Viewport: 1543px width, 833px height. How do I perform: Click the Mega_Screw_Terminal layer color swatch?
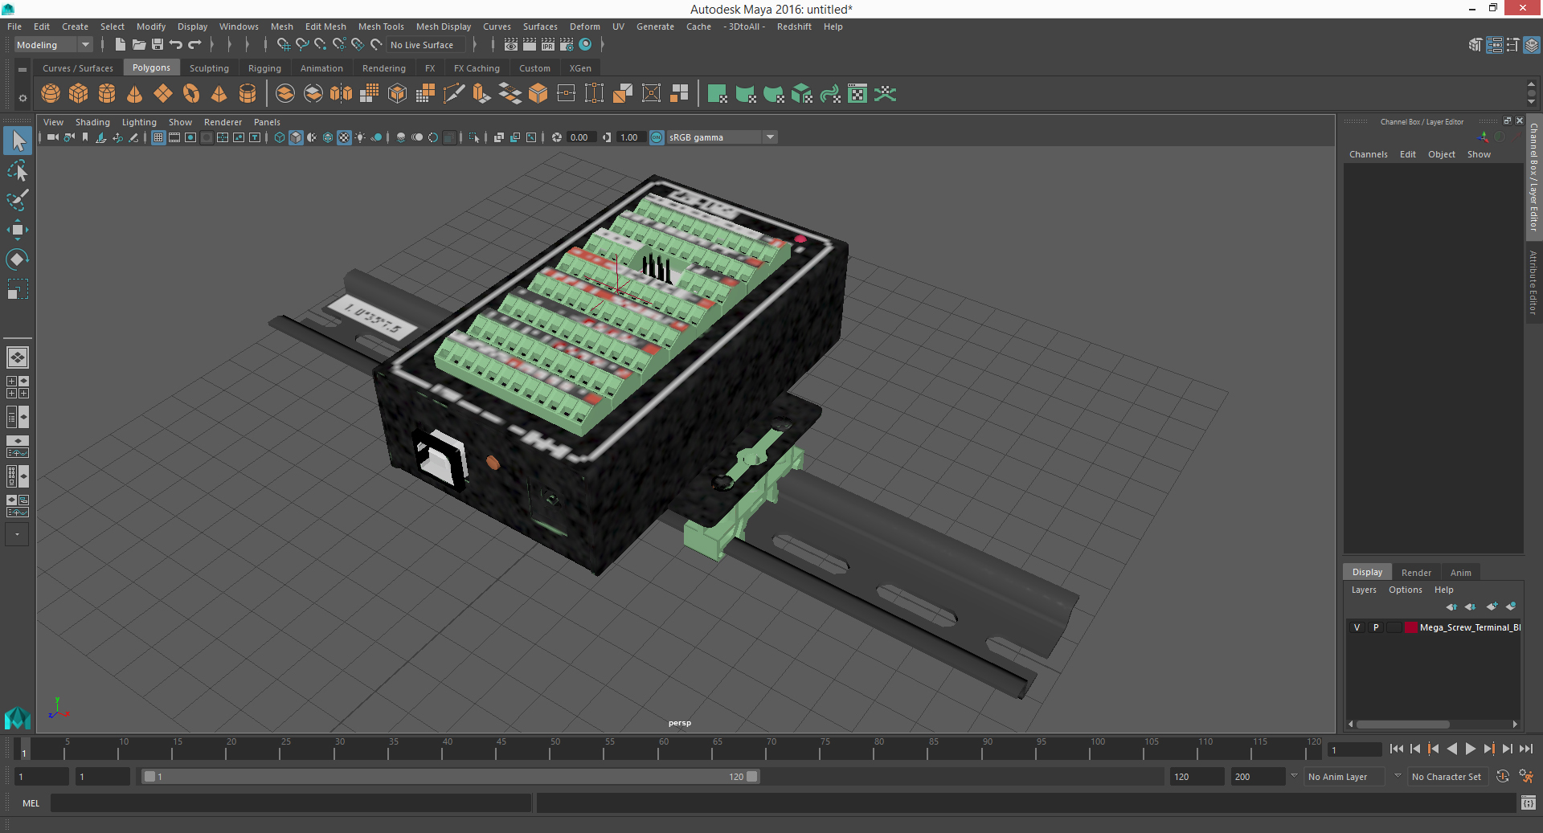pyautogui.click(x=1410, y=627)
